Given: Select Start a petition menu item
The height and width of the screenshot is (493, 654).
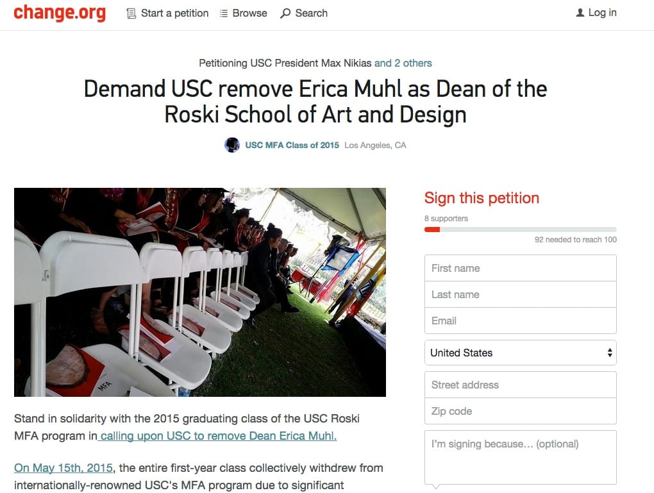Looking at the screenshot, I should [x=173, y=13].
